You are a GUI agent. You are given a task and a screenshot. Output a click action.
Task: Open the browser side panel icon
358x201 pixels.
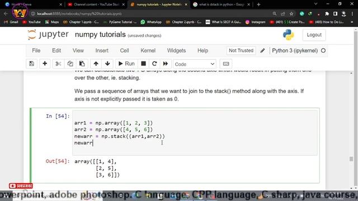[335, 13]
